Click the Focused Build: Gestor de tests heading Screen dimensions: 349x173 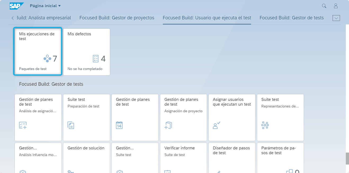[51, 84]
